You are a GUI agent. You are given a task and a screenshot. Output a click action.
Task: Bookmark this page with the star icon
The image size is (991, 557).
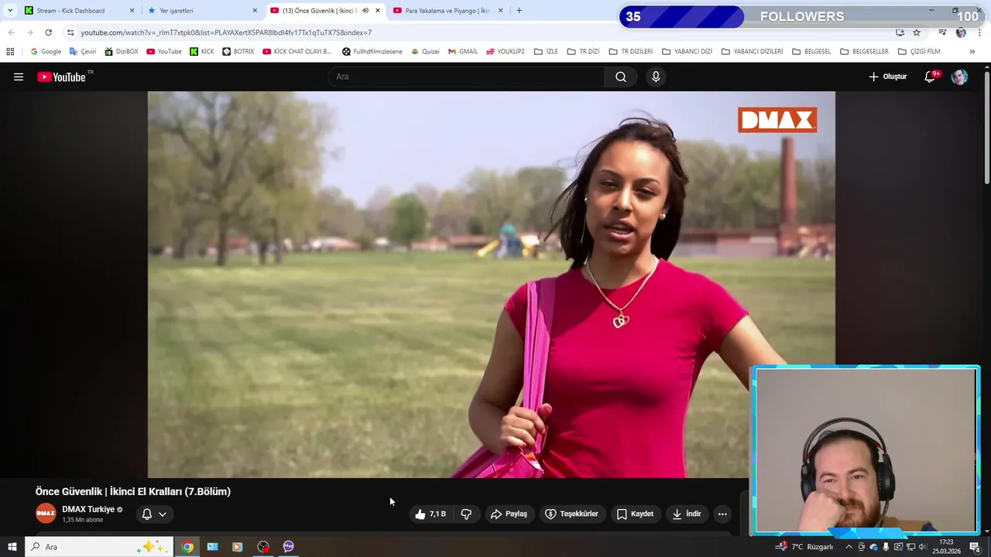[917, 32]
